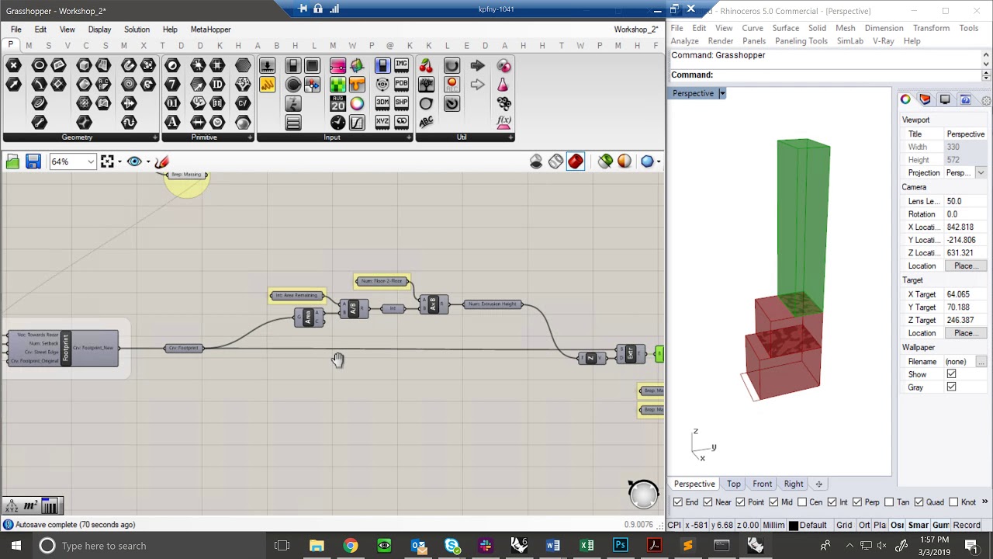Toggle the Mid osnap checkbox
Image resolution: width=993 pixels, height=559 pixels.
point(773,502)
